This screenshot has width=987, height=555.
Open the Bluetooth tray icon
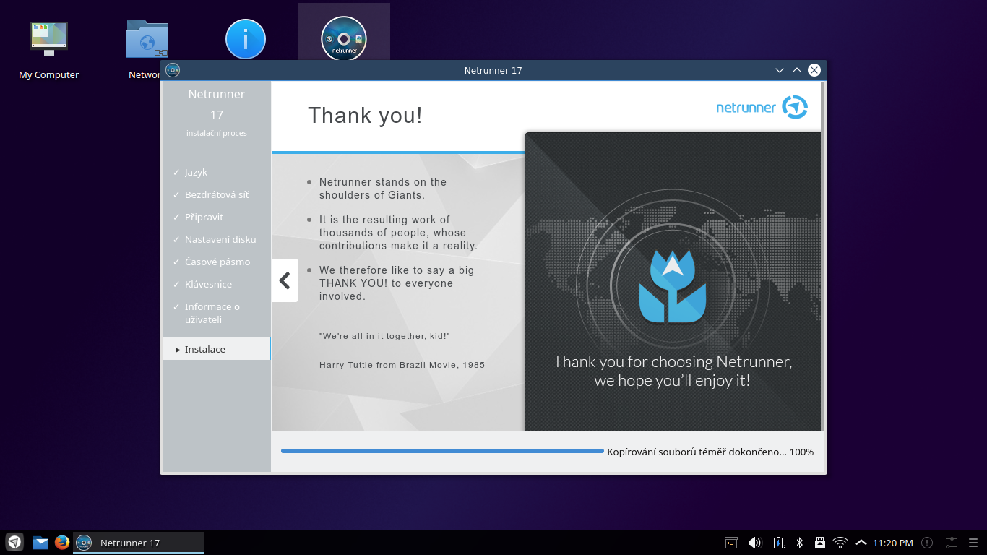(x=799, y=543)
